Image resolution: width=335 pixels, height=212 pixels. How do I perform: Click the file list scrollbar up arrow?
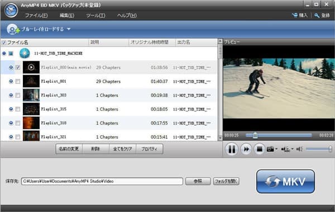[x=220, y=41]
